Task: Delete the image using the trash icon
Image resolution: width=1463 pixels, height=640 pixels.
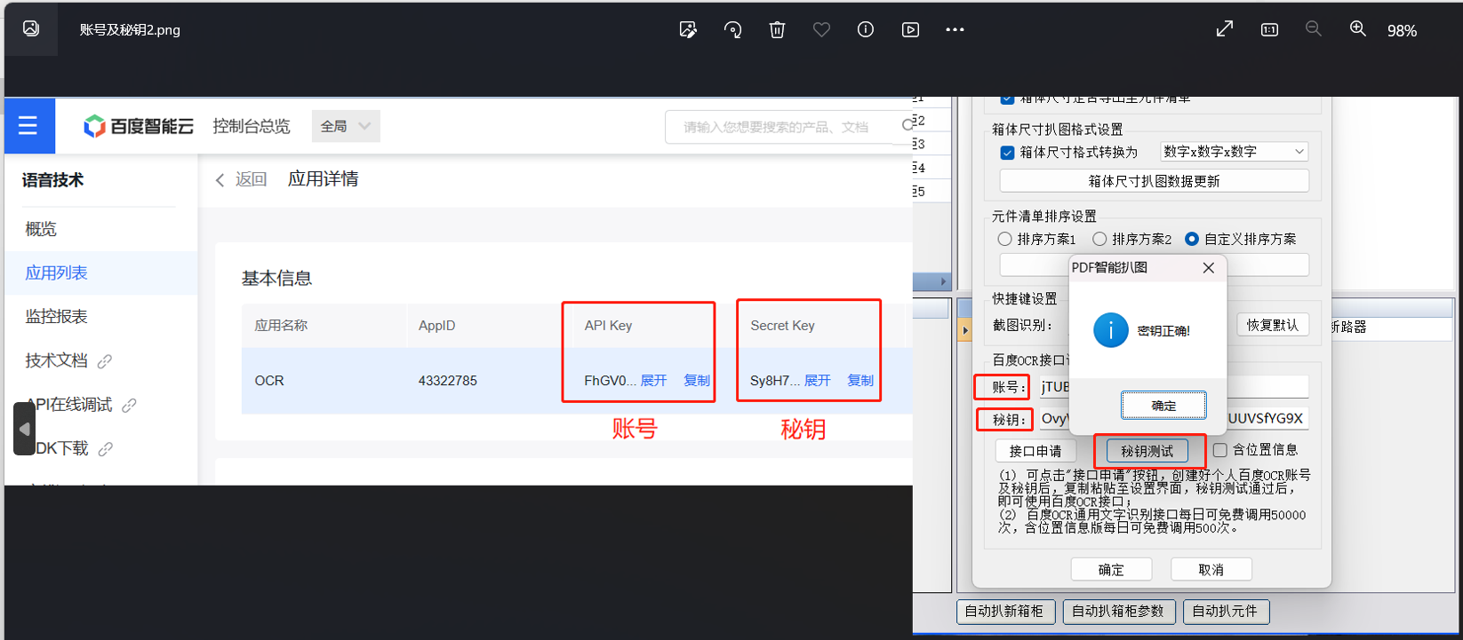Action: point(777,29)
